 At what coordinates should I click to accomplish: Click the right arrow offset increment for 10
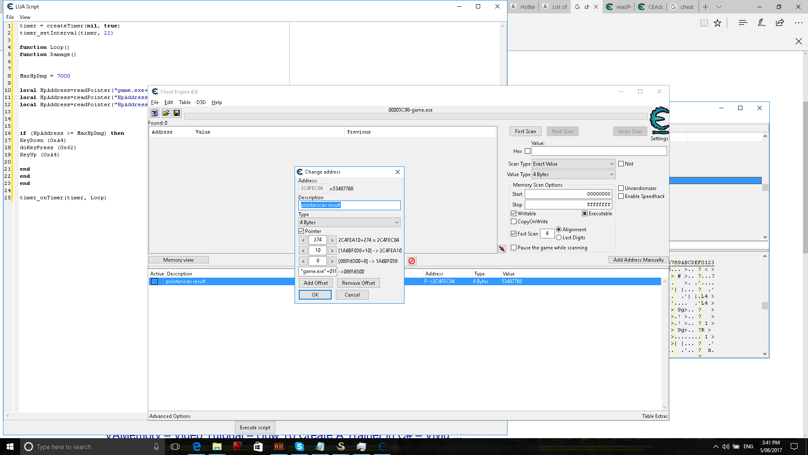[332, 251]
